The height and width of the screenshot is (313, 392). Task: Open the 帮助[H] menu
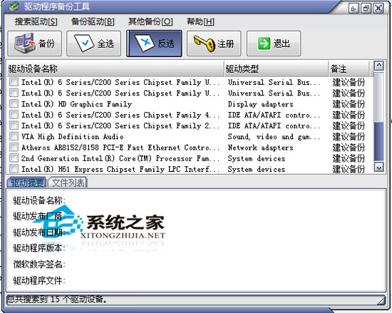pos(200,22)
